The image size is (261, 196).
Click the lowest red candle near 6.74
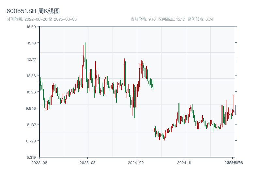[x=165, y=138]
